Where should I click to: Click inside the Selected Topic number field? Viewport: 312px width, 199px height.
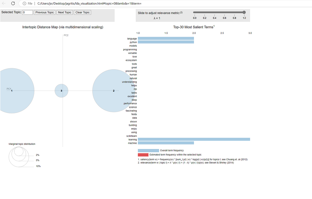[27, 12]
